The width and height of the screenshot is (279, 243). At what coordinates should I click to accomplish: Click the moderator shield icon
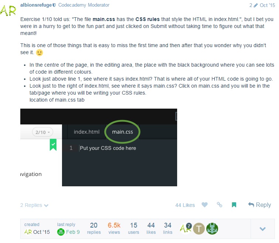click(x=54, y=5)
